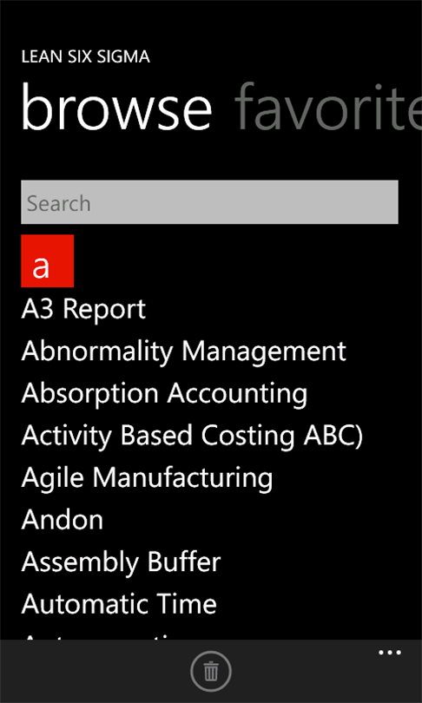Switch to the favorites tab

pos(328,108)
